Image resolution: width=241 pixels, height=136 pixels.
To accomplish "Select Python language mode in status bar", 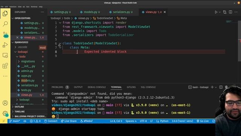I will coord(164,121).
